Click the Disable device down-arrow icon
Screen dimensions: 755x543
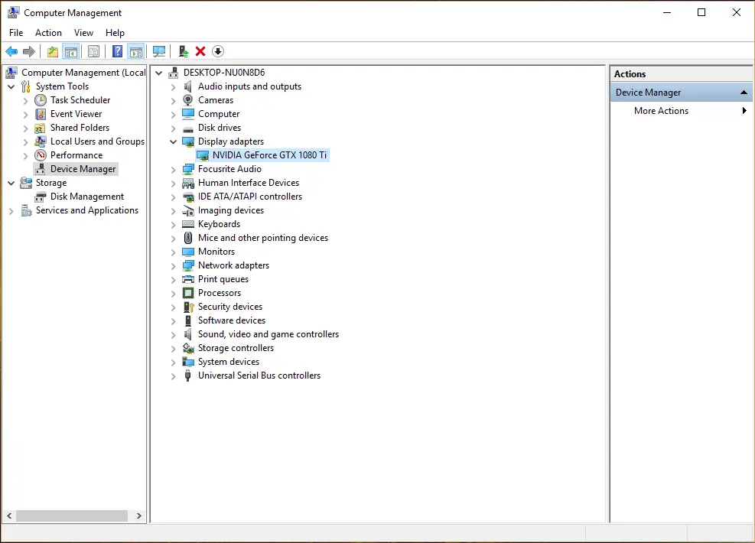pyautogui.click(x=218, y=51)
